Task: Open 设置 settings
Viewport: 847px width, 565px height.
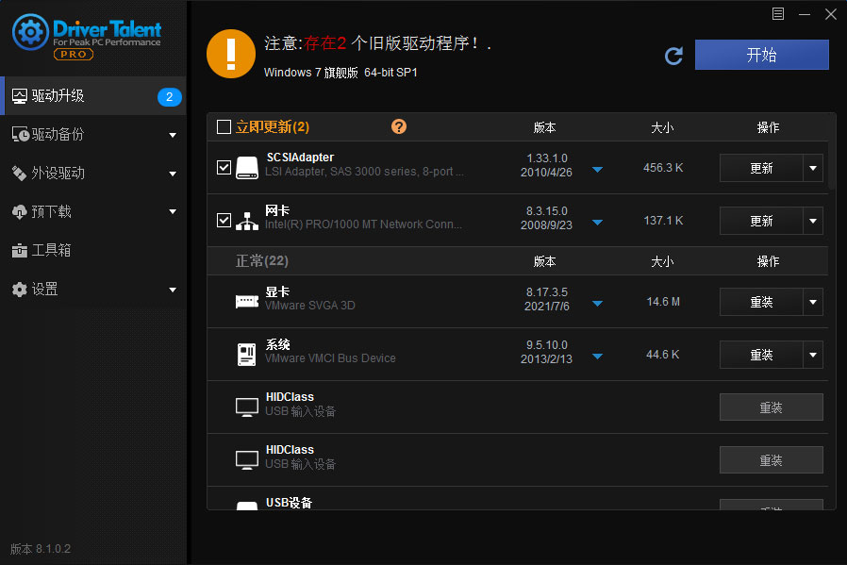Action: click(x=44, y=289)
